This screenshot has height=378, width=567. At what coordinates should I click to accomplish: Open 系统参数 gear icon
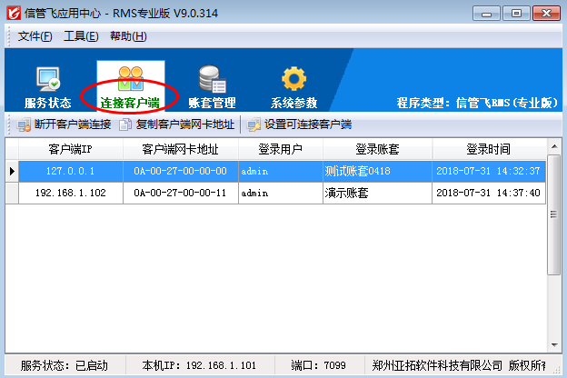click(293, 80)
